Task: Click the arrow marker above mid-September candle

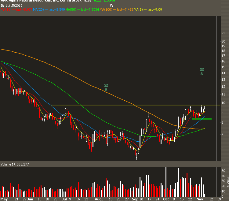Action: (148, 114)
